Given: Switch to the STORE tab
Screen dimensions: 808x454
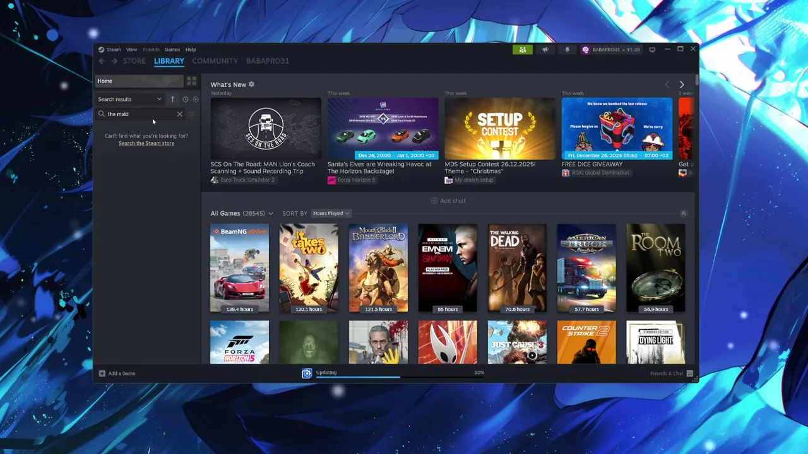Looking at the screenshot, I should (134, 61).
